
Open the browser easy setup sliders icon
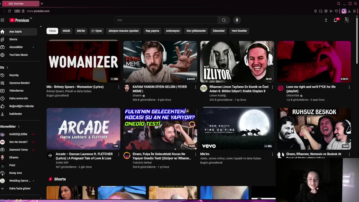[x=355, y=11]
